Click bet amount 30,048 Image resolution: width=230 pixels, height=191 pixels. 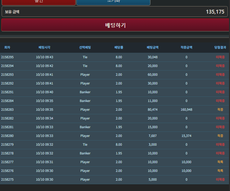coord(153,57)
